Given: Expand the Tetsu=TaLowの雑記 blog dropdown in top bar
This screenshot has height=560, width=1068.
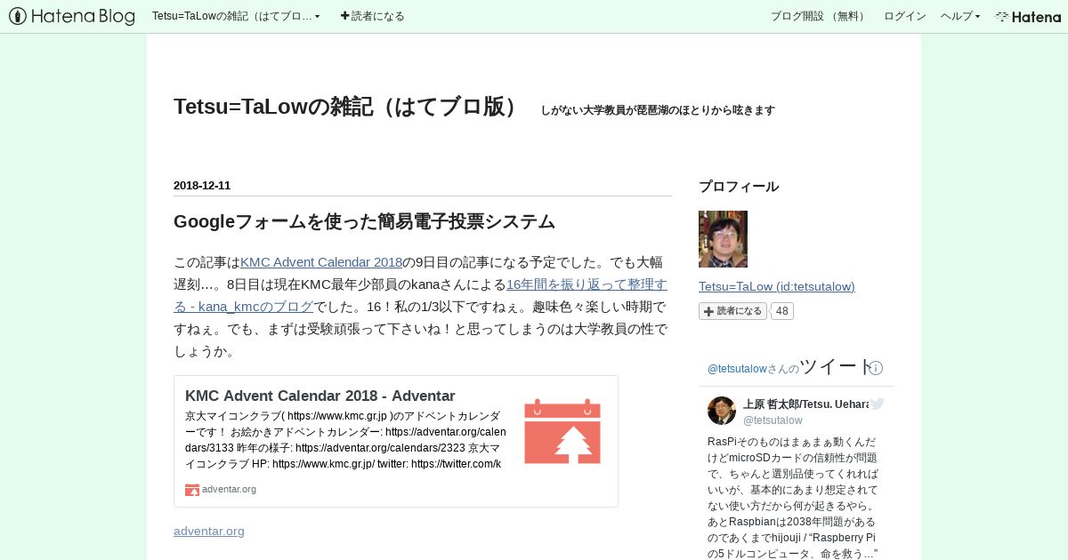Looking at the screenshot, I should tap(236, 16).
